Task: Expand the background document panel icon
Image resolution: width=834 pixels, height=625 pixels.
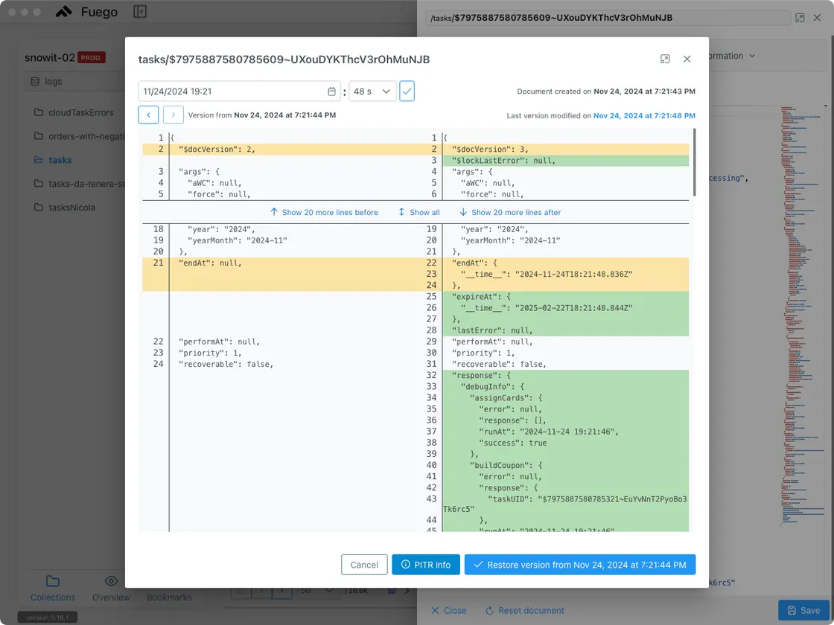Action: click(x=800, y=18)
